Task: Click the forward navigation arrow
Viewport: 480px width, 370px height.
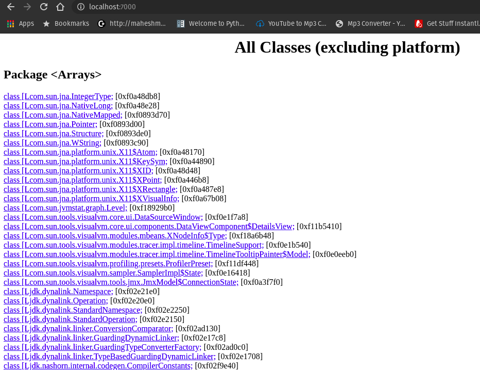Action: click(x=27, y=7)
